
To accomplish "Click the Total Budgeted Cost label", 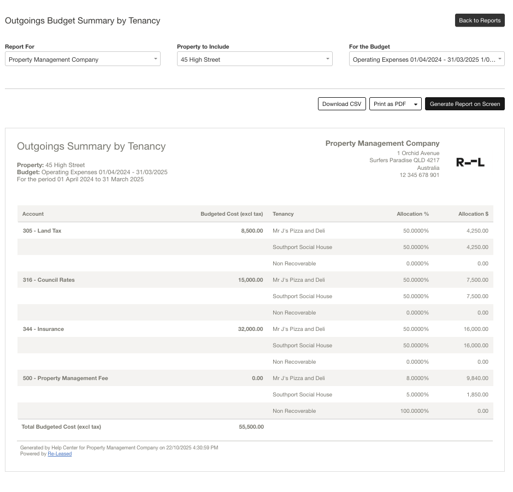I will [x=61, y=427].
